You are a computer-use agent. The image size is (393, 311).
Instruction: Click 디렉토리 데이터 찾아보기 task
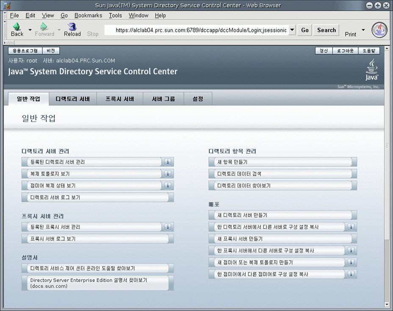tap(283, 185)
